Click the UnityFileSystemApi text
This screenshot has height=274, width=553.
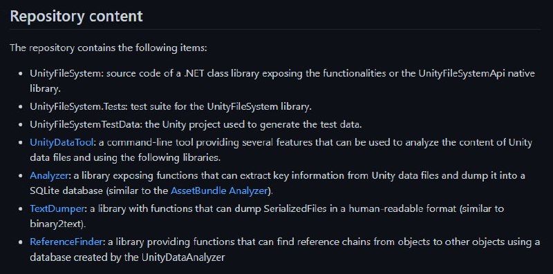459,74
